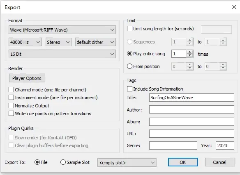Viewport: 240px width, 175px height.
Task: Check Include Song Information
Action: click(129, 89)
